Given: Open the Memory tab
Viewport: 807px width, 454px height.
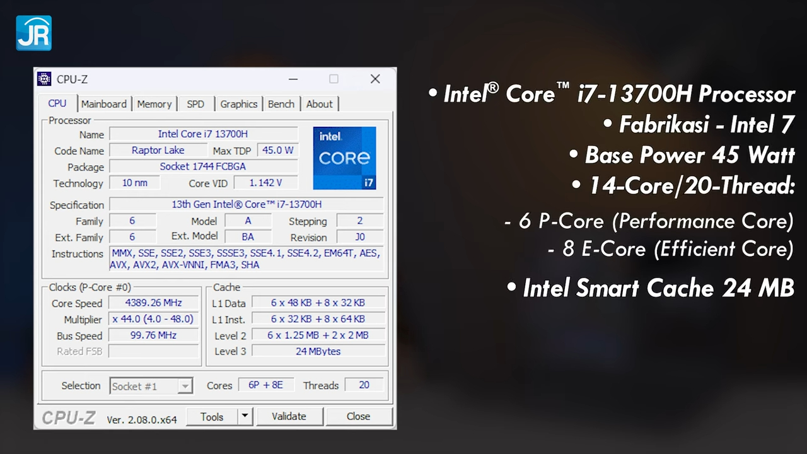Looking at the screenshot, I should (154, 104).
